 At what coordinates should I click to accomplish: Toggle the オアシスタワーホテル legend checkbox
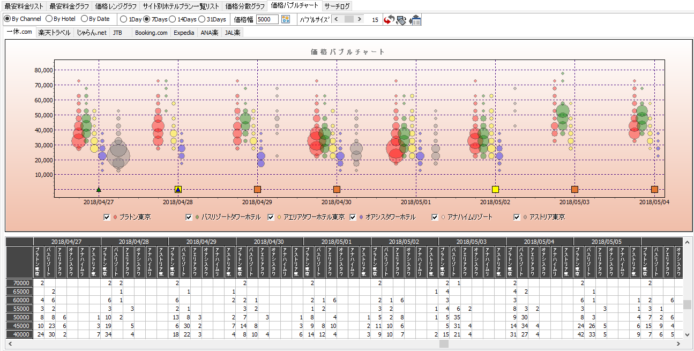pos(353,217)
